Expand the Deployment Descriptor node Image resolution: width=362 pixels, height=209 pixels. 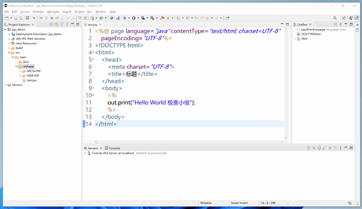(9, 34)
